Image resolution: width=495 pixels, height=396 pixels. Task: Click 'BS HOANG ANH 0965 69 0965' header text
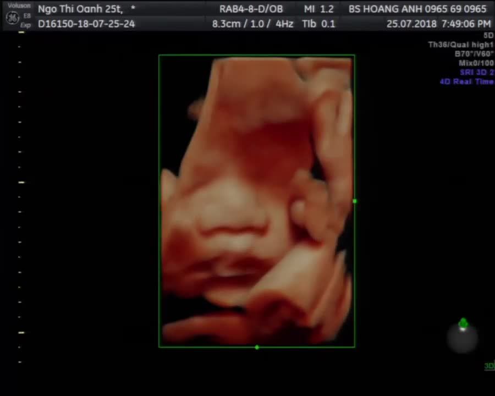(x=417, y=9)
